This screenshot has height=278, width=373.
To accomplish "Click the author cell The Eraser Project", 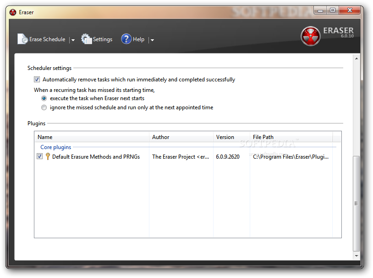I will [x=181, y=157].
